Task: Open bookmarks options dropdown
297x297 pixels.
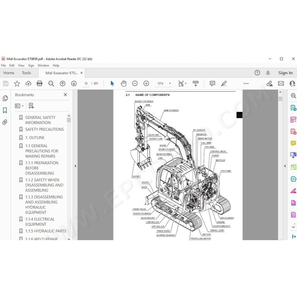Action: 19,106
